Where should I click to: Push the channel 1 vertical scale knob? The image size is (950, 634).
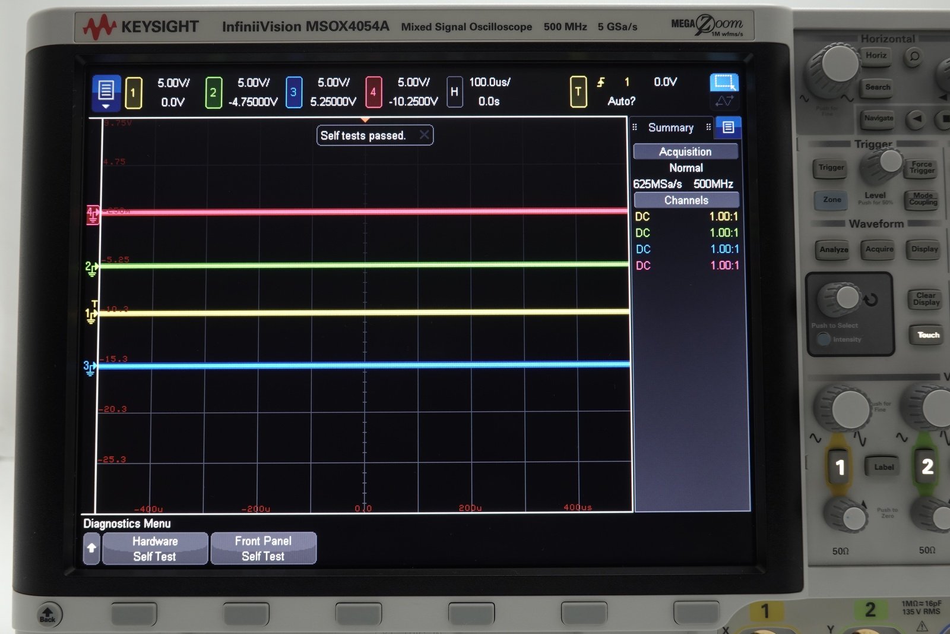pyautogui.click(x=847, y=409)
